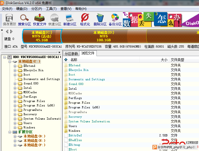Select the MSOCache row in file list

[75, 93]
